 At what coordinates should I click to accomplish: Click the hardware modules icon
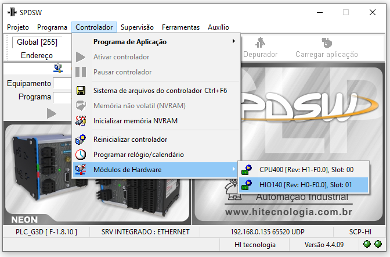(81, 170)
